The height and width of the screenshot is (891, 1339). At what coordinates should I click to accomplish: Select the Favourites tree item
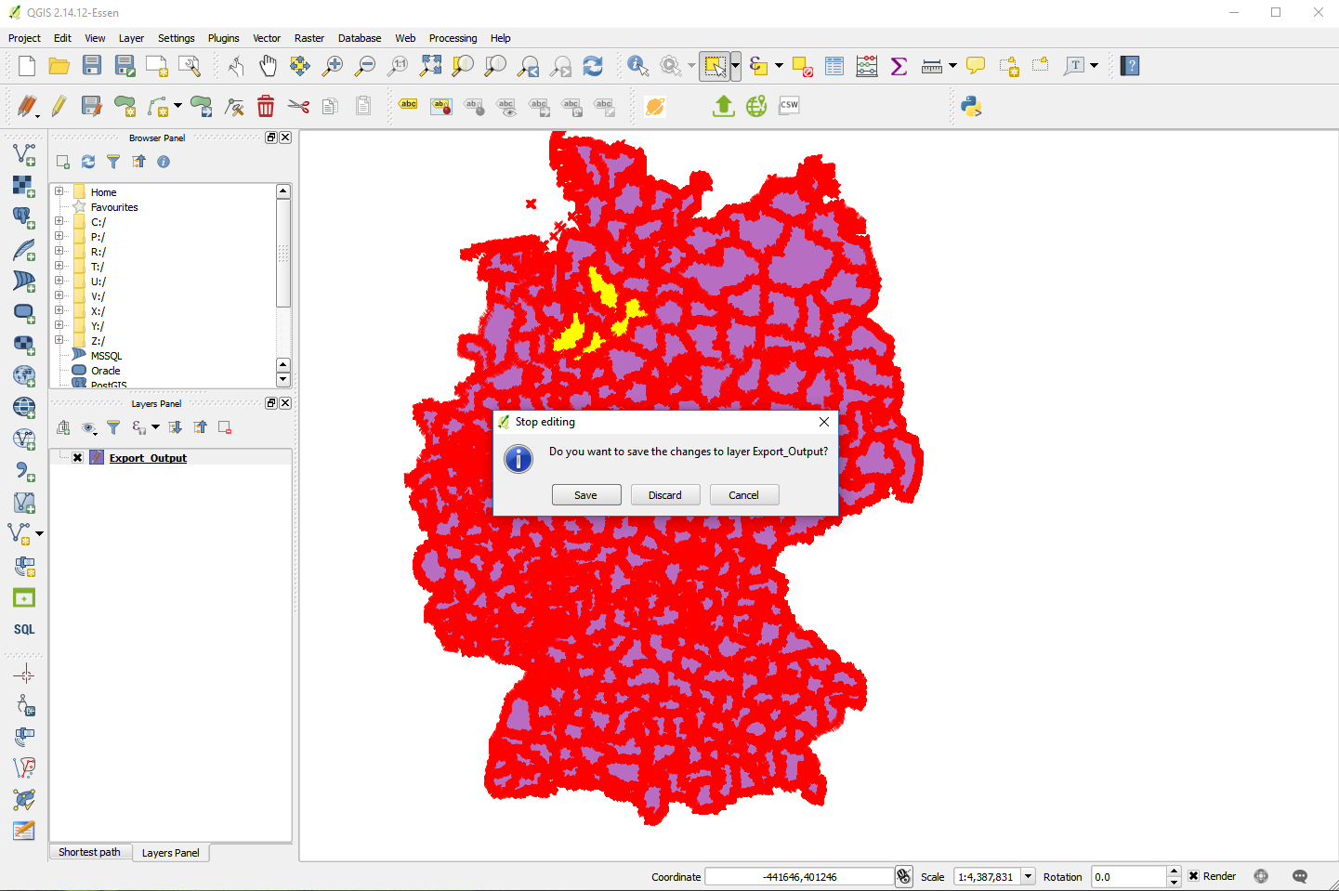coord(114,207)
